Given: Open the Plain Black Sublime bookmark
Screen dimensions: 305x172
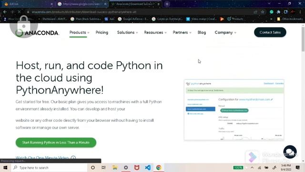Looking at the screenshot, I should 86,19.
